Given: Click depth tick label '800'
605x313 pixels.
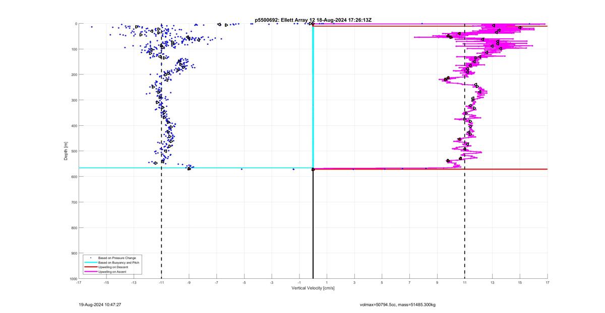Looking at the screenshot, I should click(x=74, y=227).
